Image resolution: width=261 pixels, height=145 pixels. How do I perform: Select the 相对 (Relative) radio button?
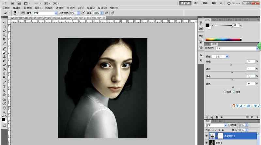[224, 92]
